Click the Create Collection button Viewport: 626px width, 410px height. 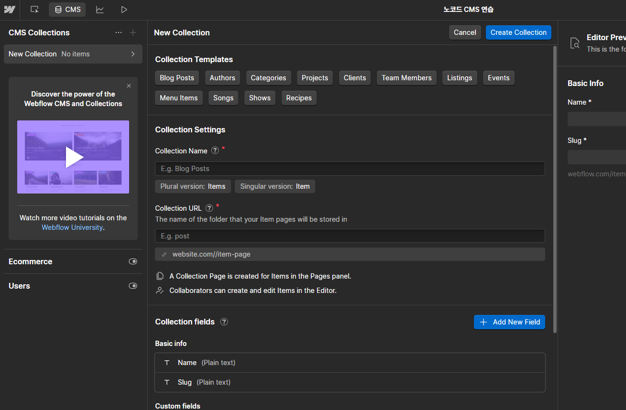point(518,32)
